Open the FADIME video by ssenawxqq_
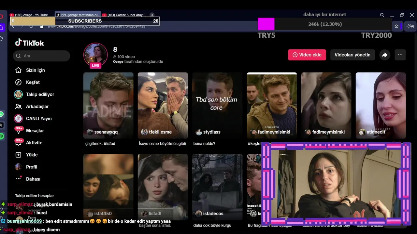 108,106
